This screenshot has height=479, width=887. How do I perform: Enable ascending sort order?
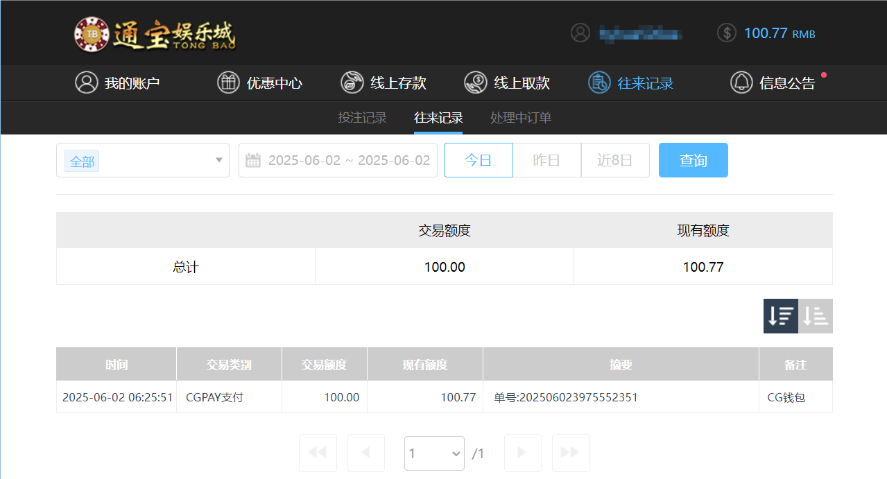click(815, 316)
